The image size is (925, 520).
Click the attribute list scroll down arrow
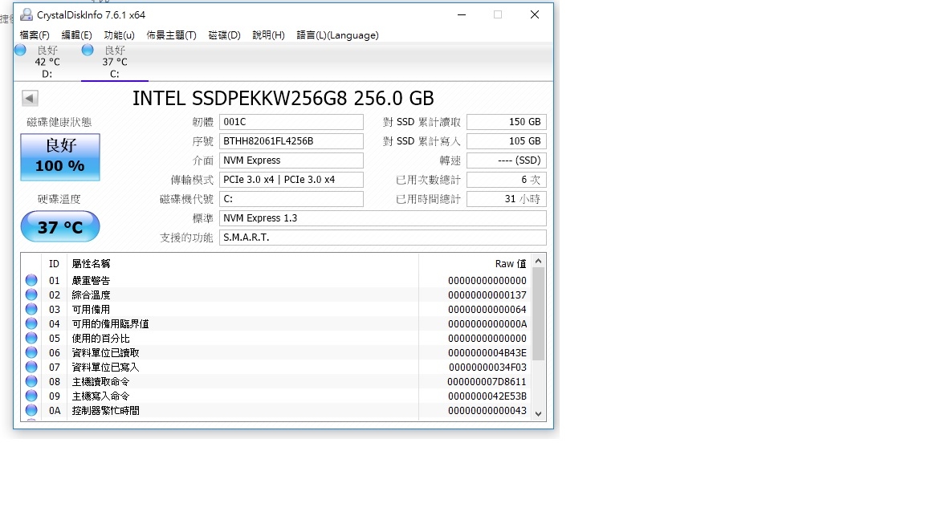[538, 413]
